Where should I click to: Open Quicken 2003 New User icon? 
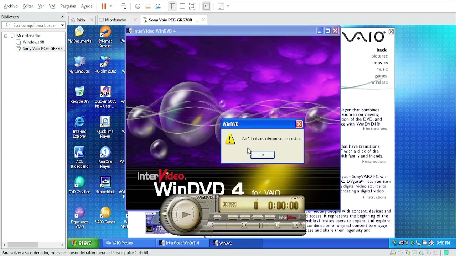tap(105, 97)
